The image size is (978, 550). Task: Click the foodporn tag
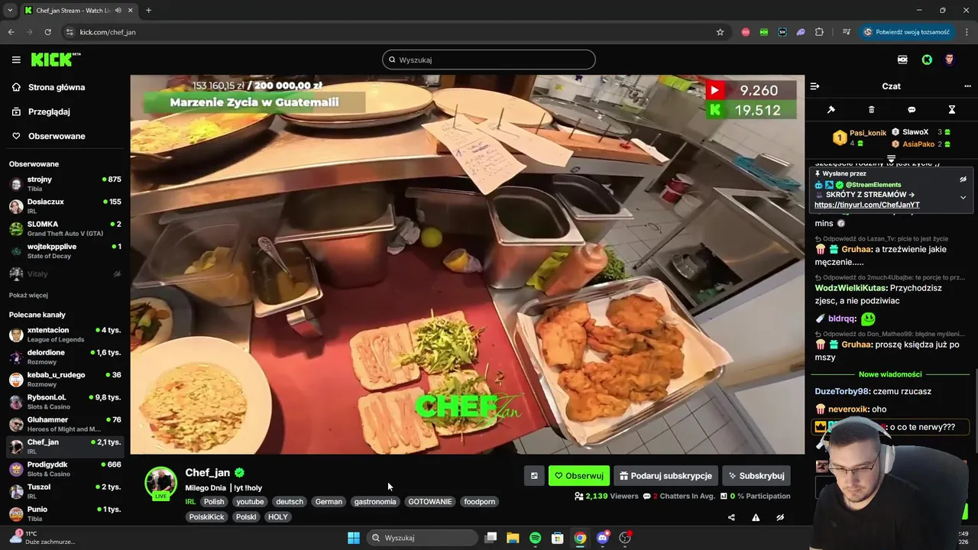pyautogui.click(x=480, y=502)
